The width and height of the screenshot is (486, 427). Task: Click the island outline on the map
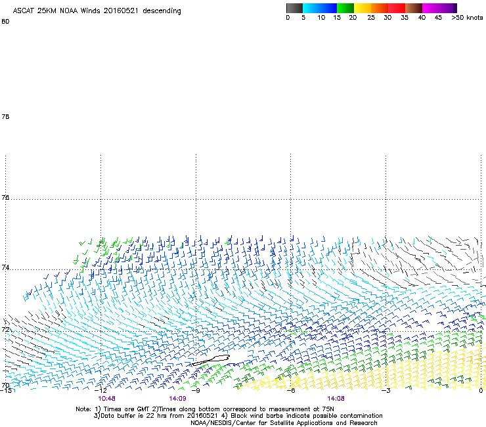click(x=211, y=360)
